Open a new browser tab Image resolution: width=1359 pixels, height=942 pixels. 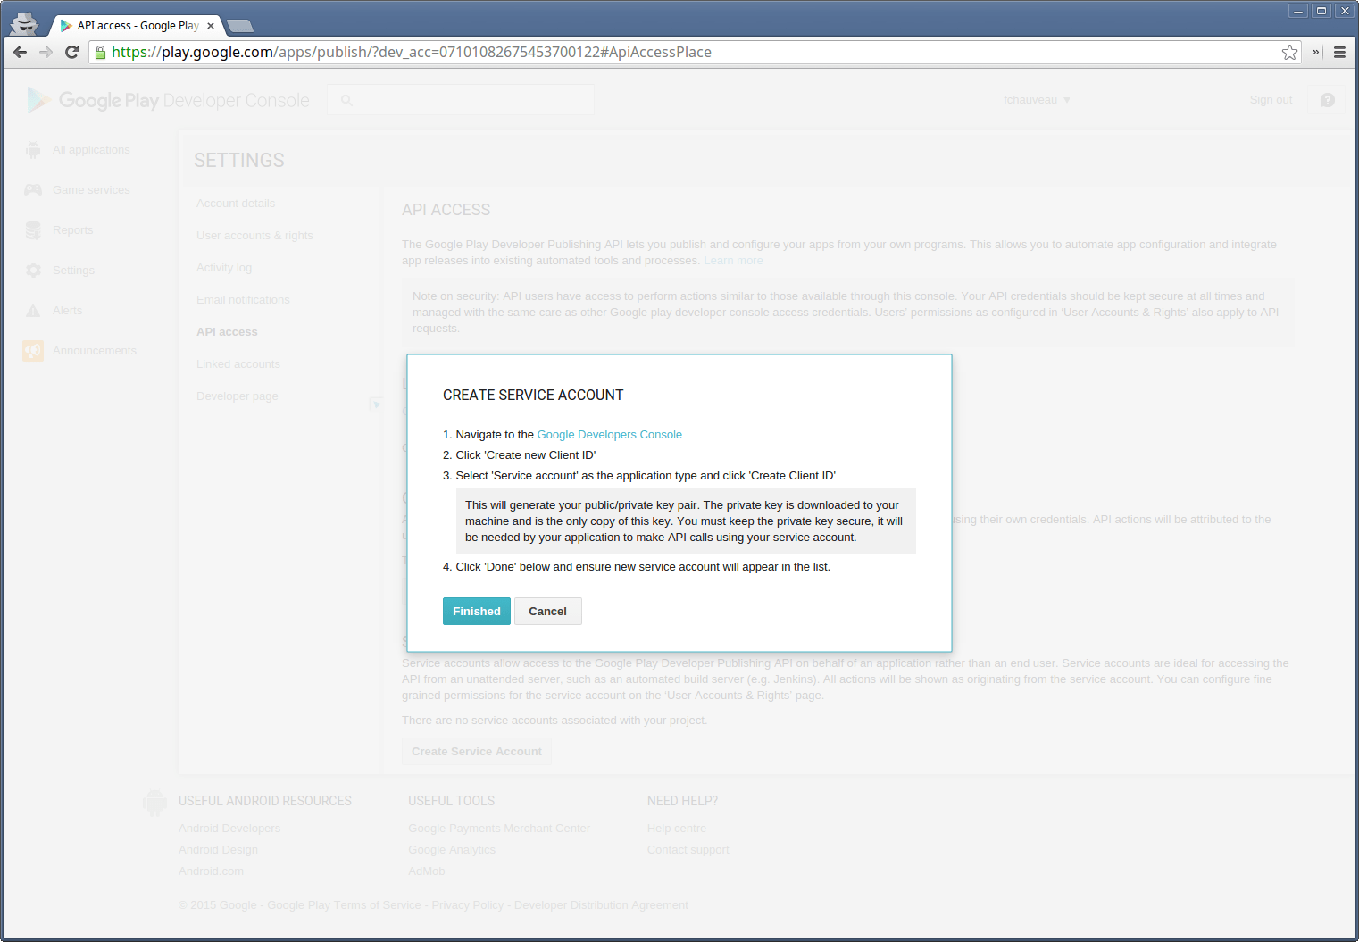[x=240, y=26]
